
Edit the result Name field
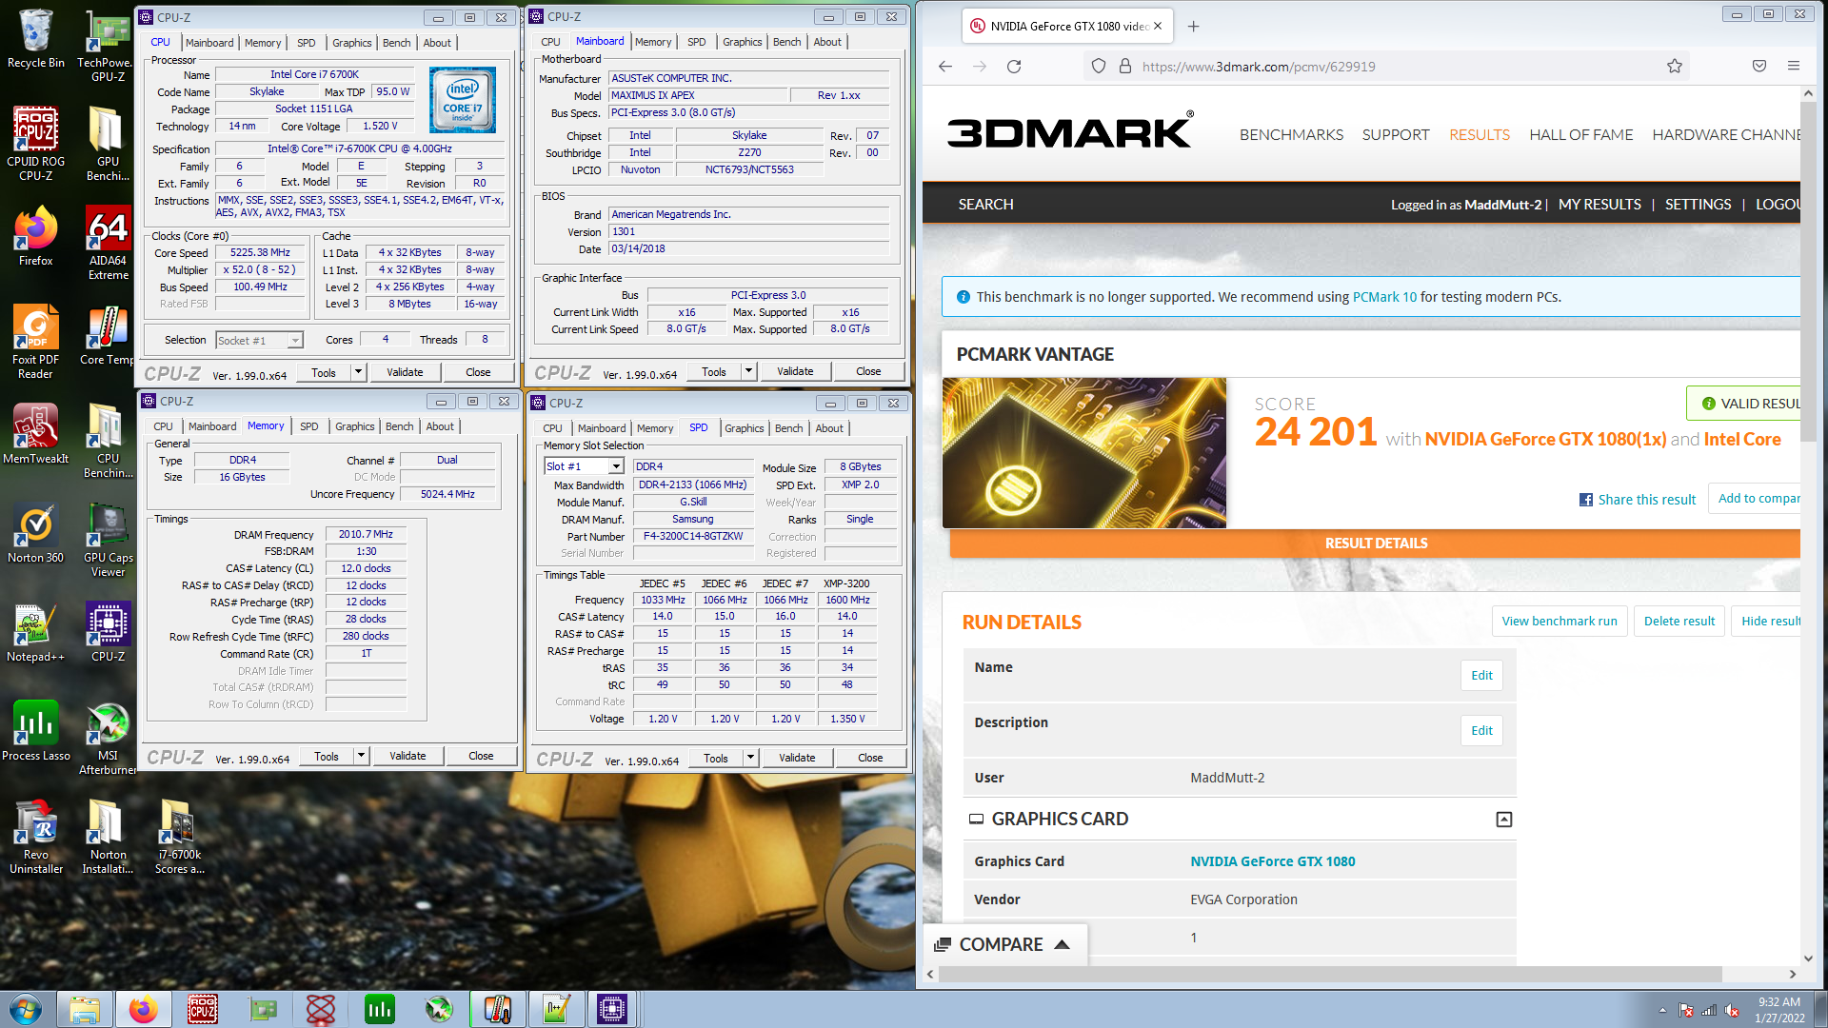coord(1481,675)
